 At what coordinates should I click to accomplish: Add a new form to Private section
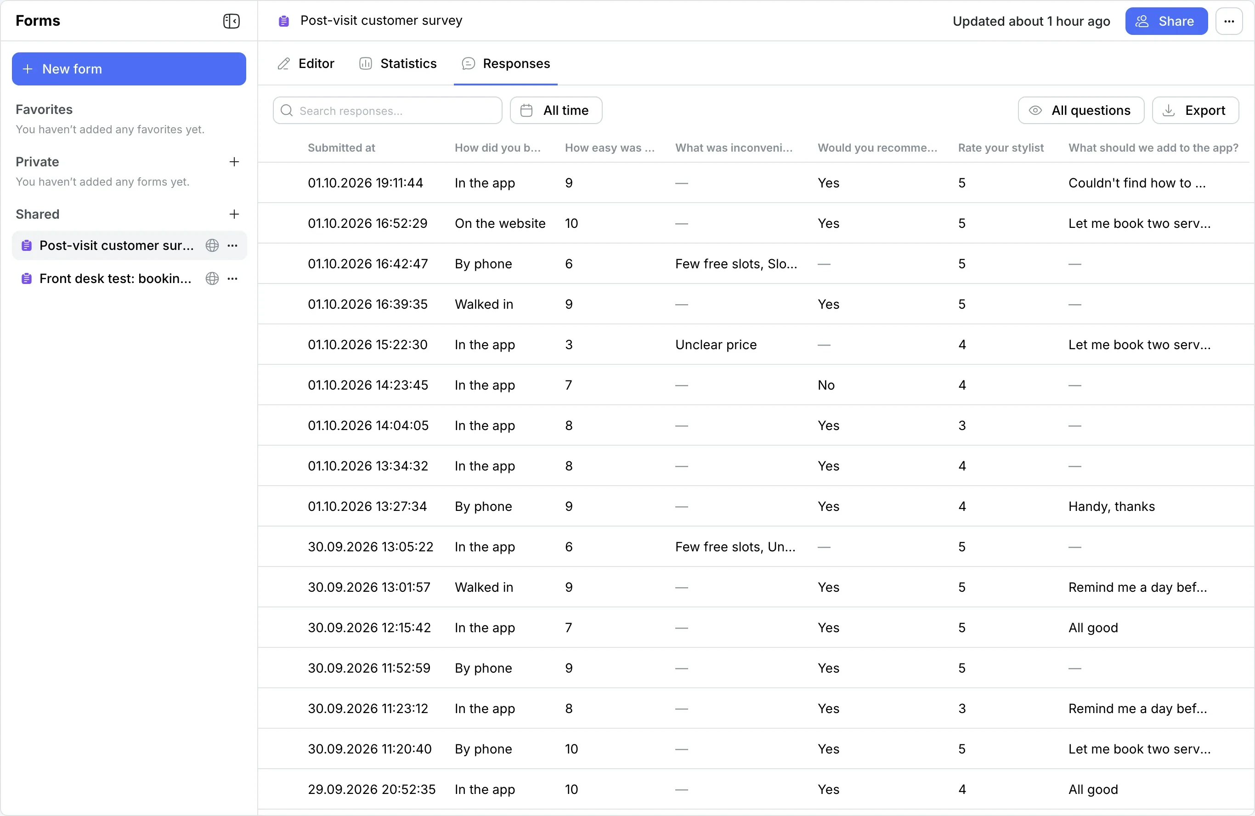point(234,162)
